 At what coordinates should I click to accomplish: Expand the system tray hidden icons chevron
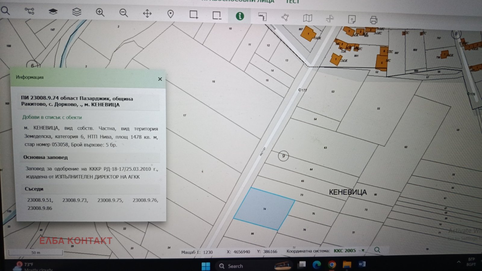click(x=459, y=262)
